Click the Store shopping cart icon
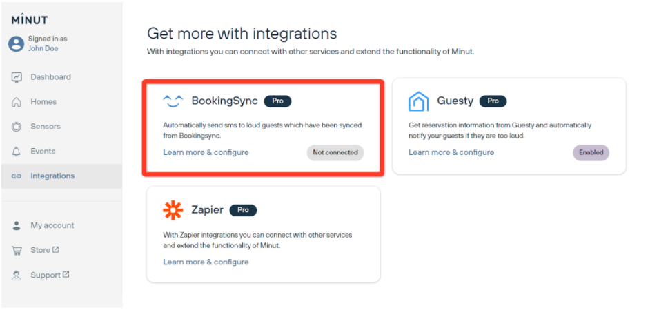Screen dimensions: 659x312 pos(17,251)
